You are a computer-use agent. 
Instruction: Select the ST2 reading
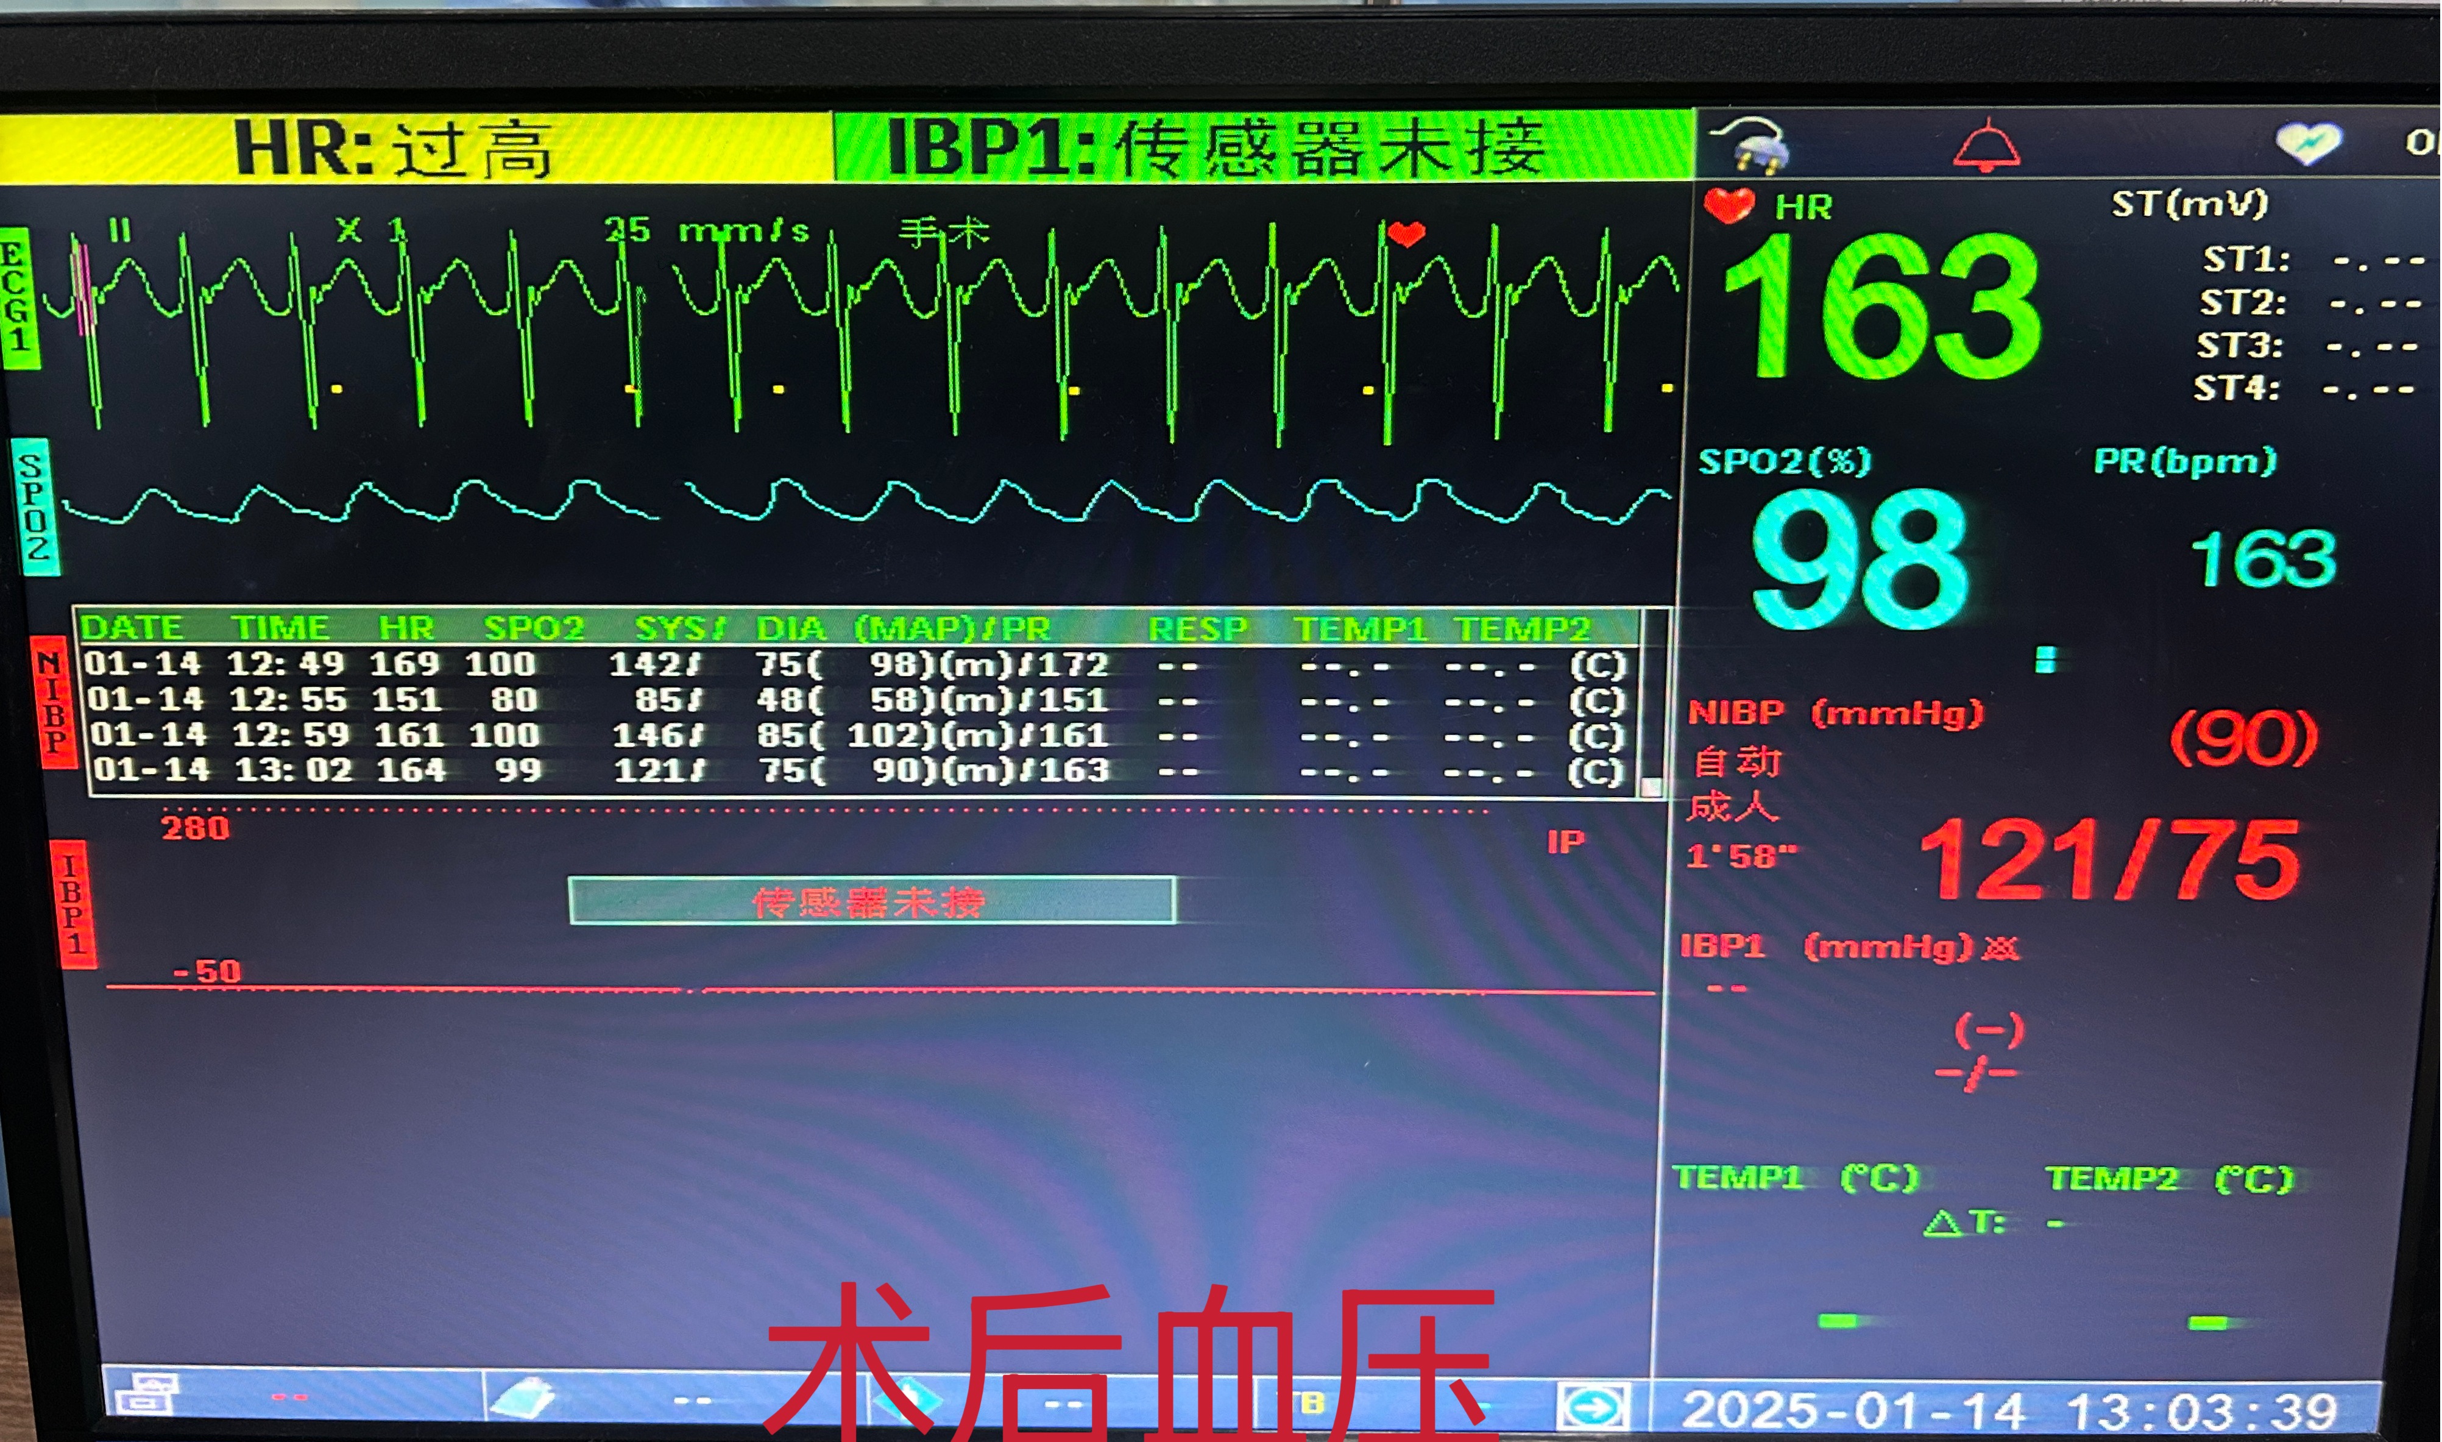(2312, 303)
